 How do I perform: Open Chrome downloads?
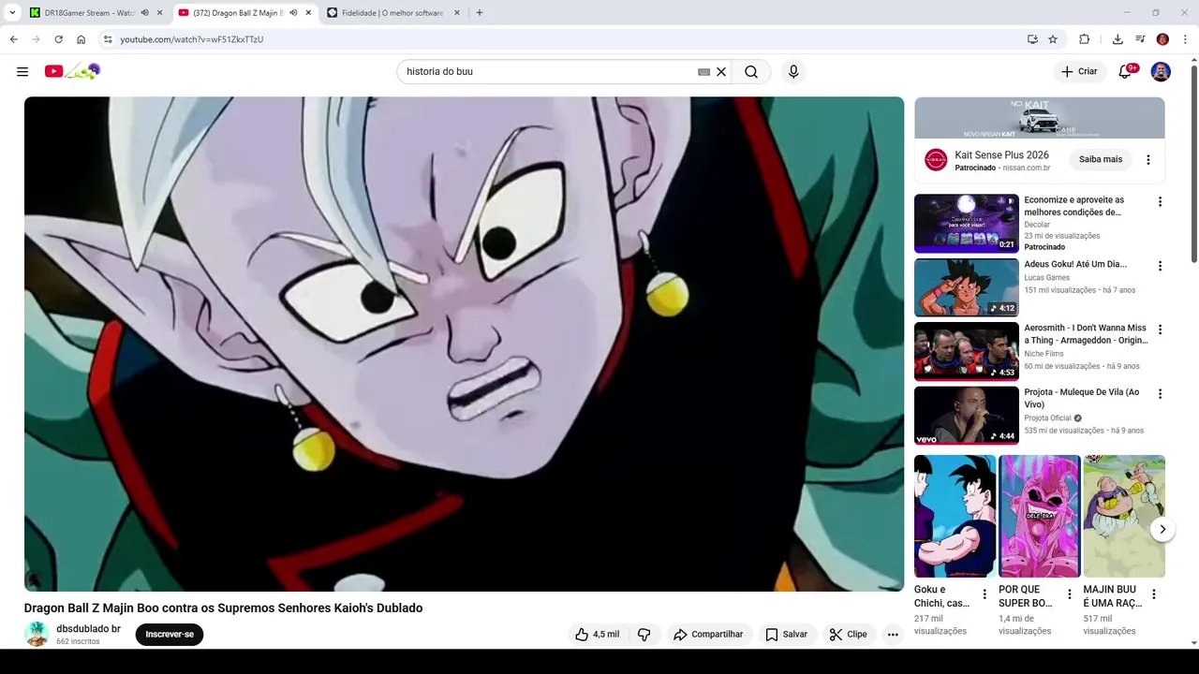point(1118,39)
